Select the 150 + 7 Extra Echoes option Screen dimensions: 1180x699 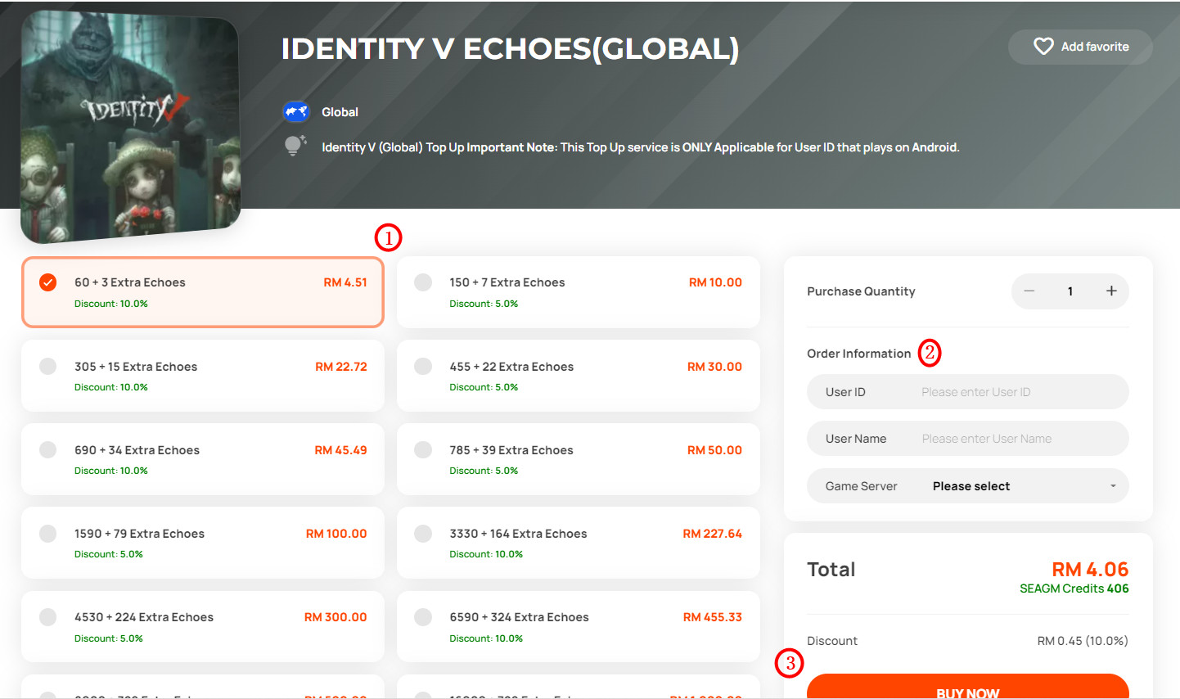coord(579,292)
